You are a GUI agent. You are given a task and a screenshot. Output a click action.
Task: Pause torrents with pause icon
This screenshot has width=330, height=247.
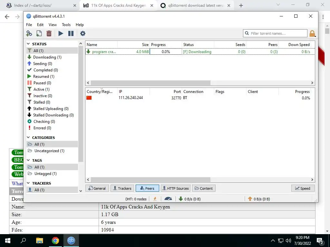pos(71,33)
